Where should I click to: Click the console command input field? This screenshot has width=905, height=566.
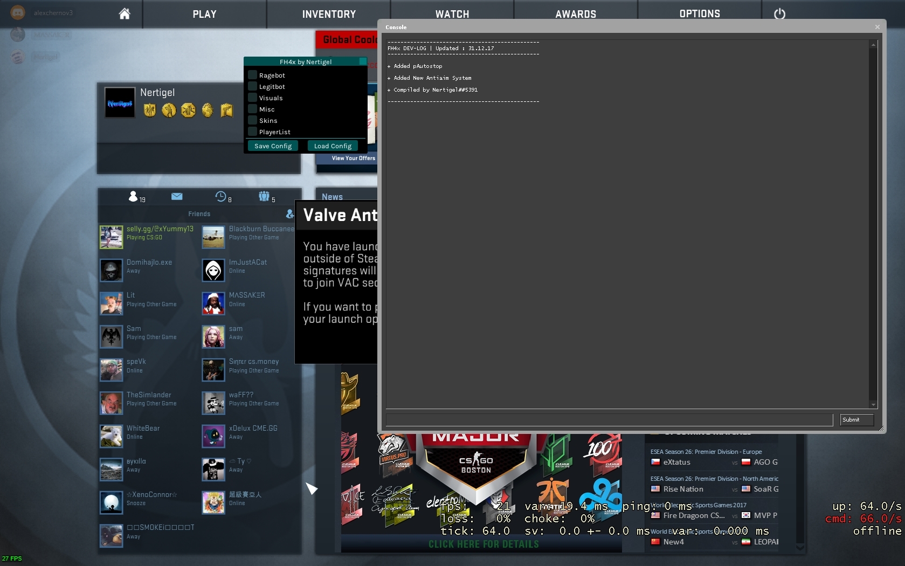tap(610, 420)
